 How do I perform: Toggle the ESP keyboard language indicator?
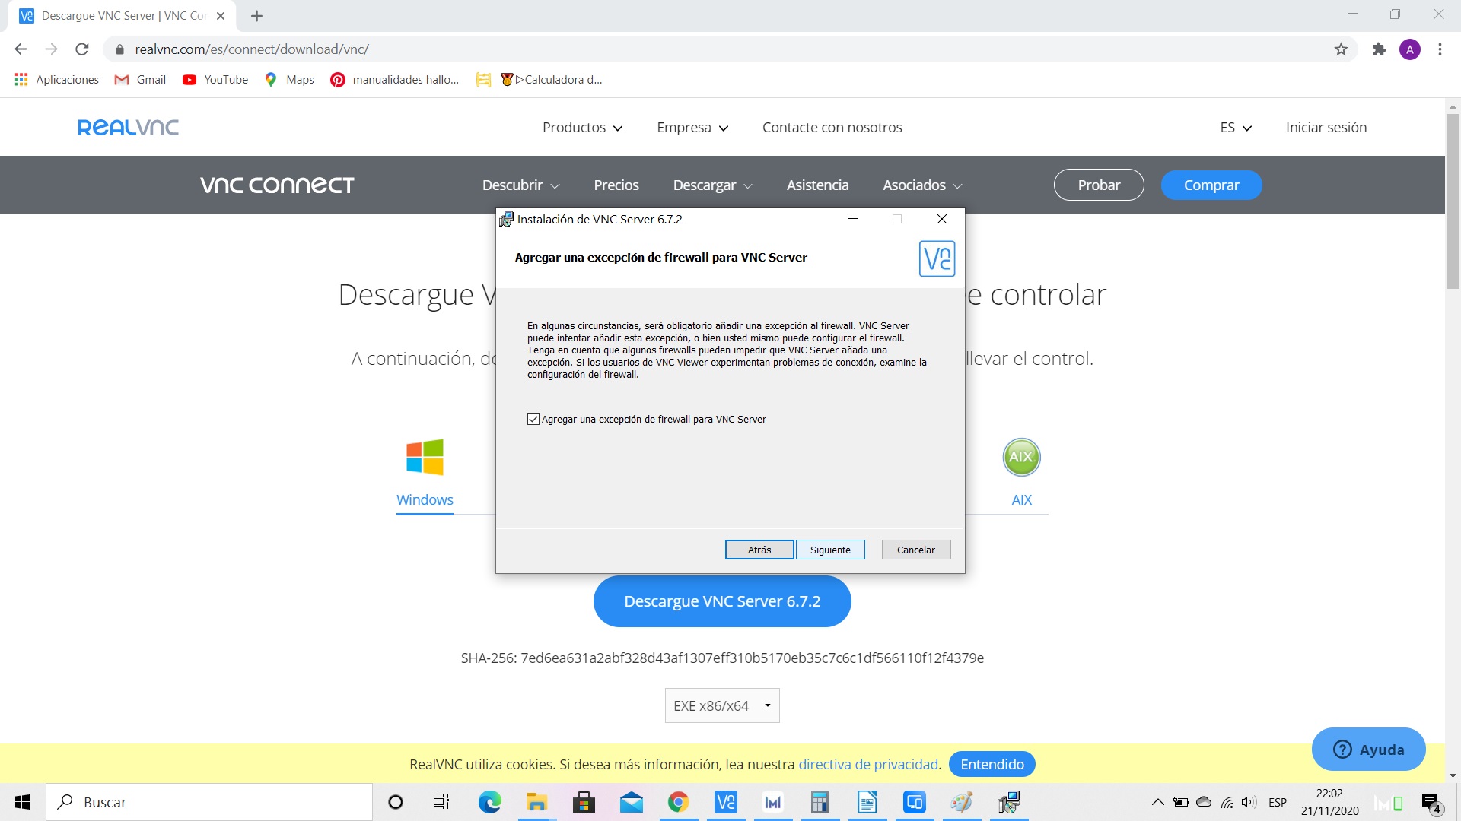point(1278,802)
